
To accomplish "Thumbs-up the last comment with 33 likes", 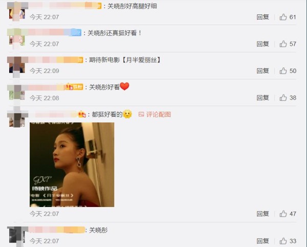I will pyautogui.click(x=283, y=241).
